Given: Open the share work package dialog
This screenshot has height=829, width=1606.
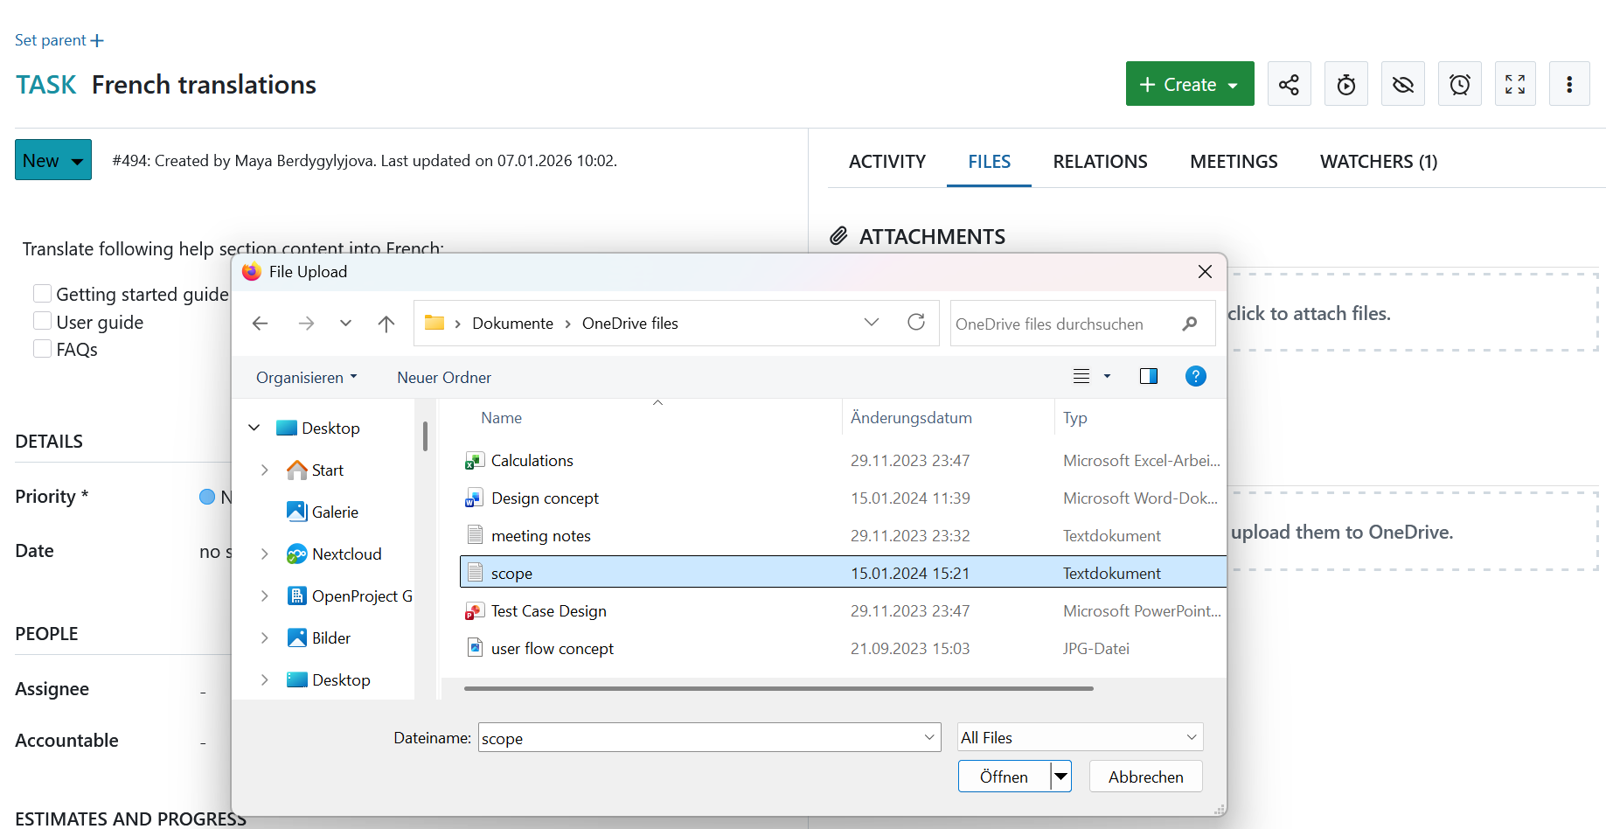Looking at the screenshot, I should click(x=1289, y=83).
